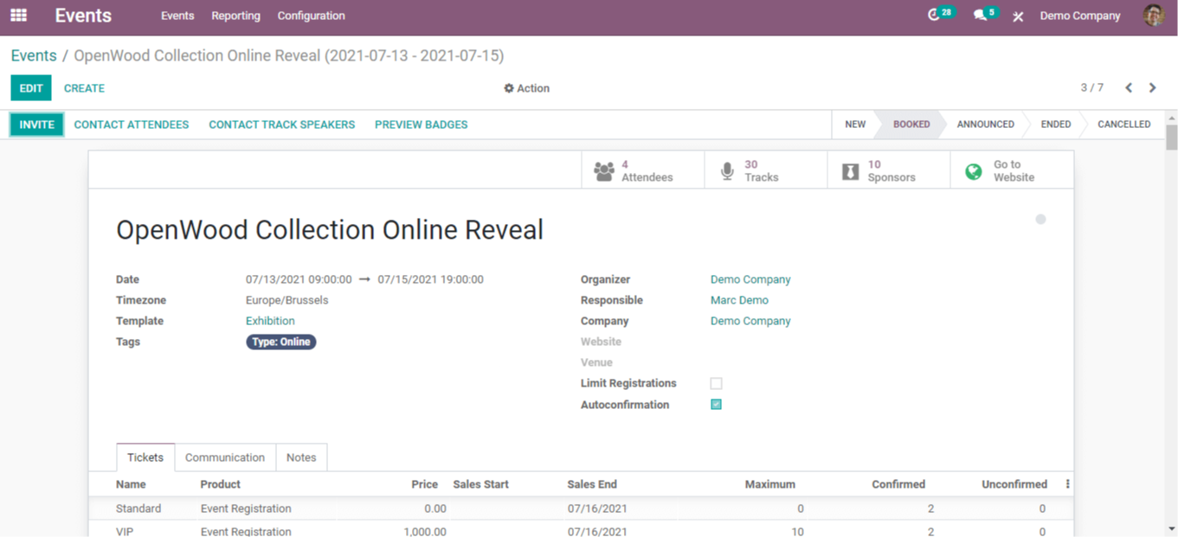Set the stage to ENDED
The height and width of the screenshot is (537, 1178).
[1056, 125]
